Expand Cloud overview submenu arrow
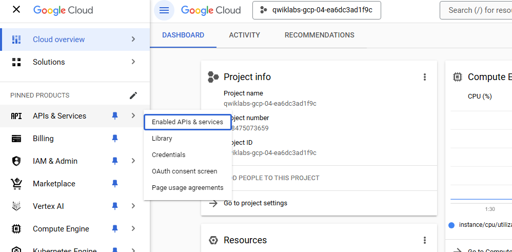This screenshot has height=252, width=512. [x=133, y=39]
